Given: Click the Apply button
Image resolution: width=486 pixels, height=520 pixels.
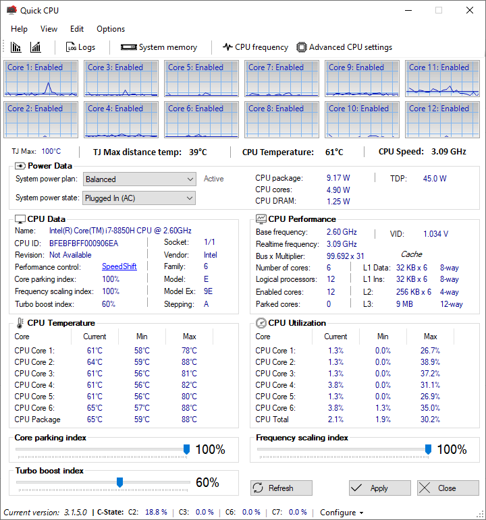Looking at the screenshot, I should [380, 488].
